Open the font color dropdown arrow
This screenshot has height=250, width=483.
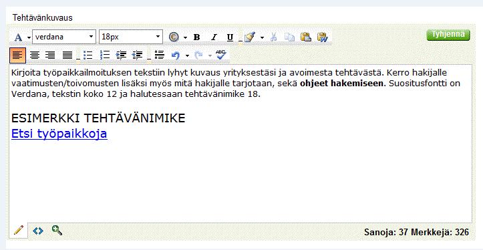(x=29, y=37)
